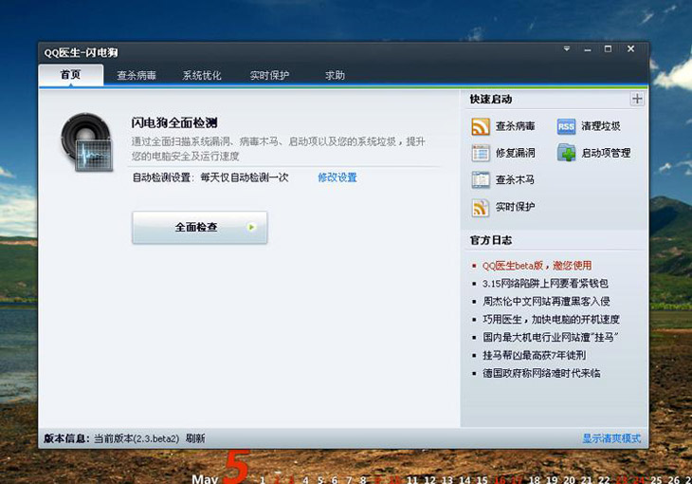692x484 pixels.
Task: Click the May label on desktop calendar
Action: click(205, 478)
